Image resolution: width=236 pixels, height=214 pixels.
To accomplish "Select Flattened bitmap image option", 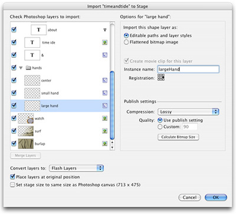I will (126, 42).
